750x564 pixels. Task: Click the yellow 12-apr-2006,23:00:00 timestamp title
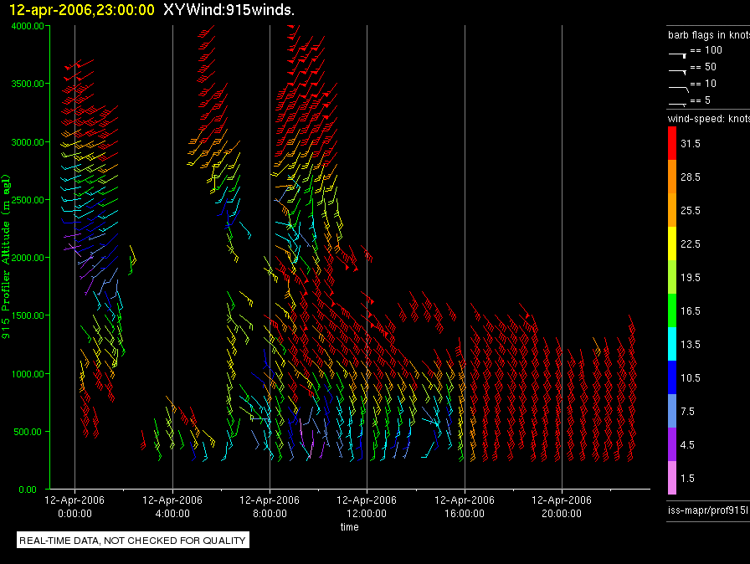pyautogui.click(x=77, y=9)
